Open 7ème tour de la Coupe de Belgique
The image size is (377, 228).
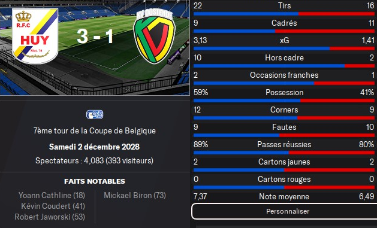(x=95, y=131)
